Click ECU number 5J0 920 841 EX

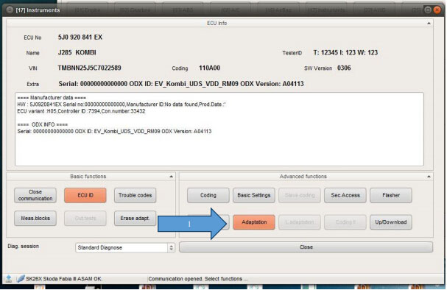[80, 38]
